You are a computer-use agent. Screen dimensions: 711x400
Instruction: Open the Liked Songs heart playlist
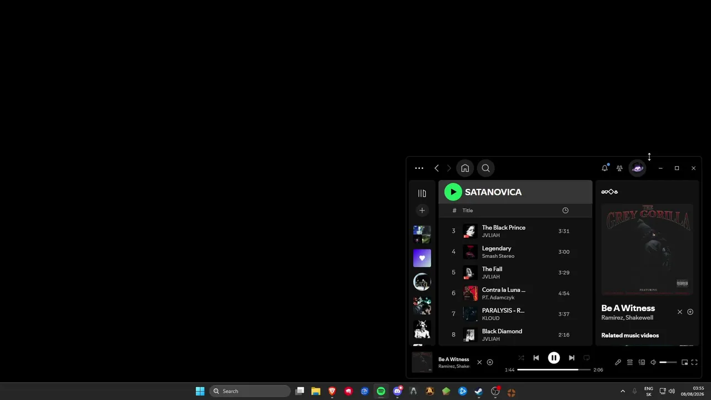pyautogui.click(x=422, y=258)
